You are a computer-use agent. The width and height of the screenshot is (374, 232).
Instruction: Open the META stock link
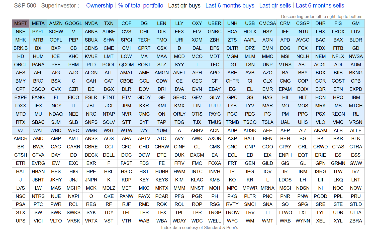click(38, 24)
